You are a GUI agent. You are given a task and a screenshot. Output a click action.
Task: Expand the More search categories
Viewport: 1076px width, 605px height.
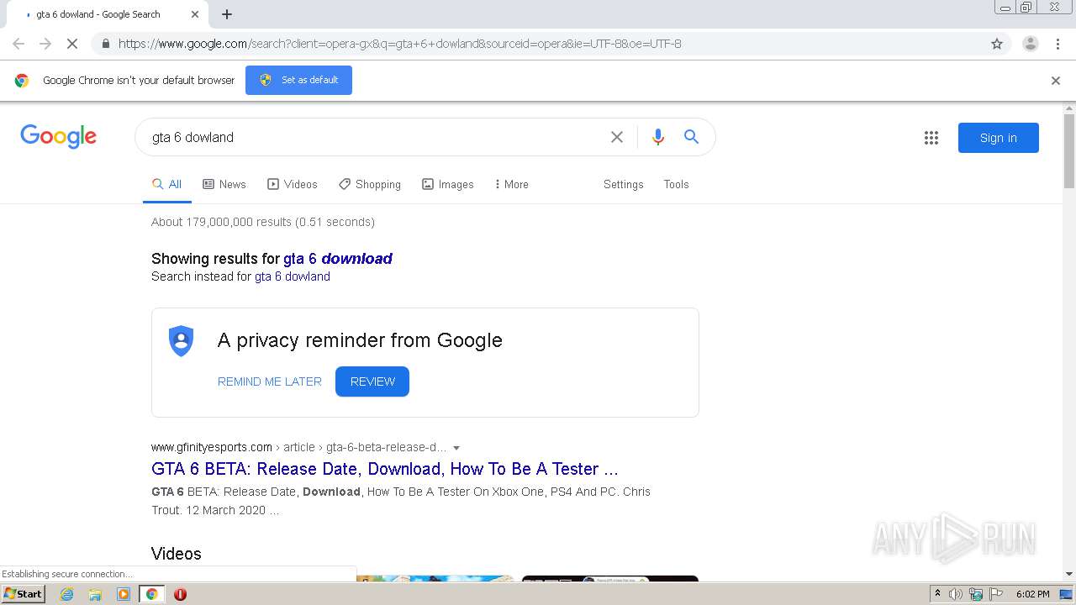pos(511,184)
